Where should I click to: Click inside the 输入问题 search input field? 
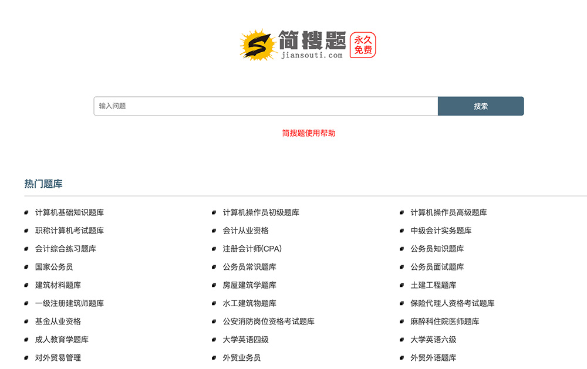click(x=264, y=106)
